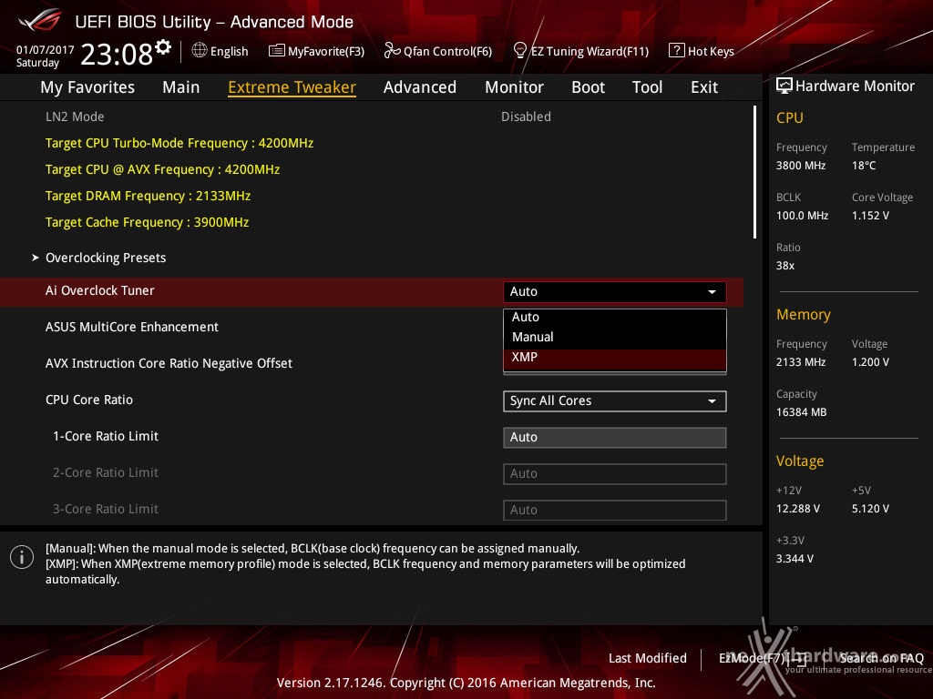933x699 pixels.
Task: Choose Auto in the tuner list
Action: click(615, 318)
